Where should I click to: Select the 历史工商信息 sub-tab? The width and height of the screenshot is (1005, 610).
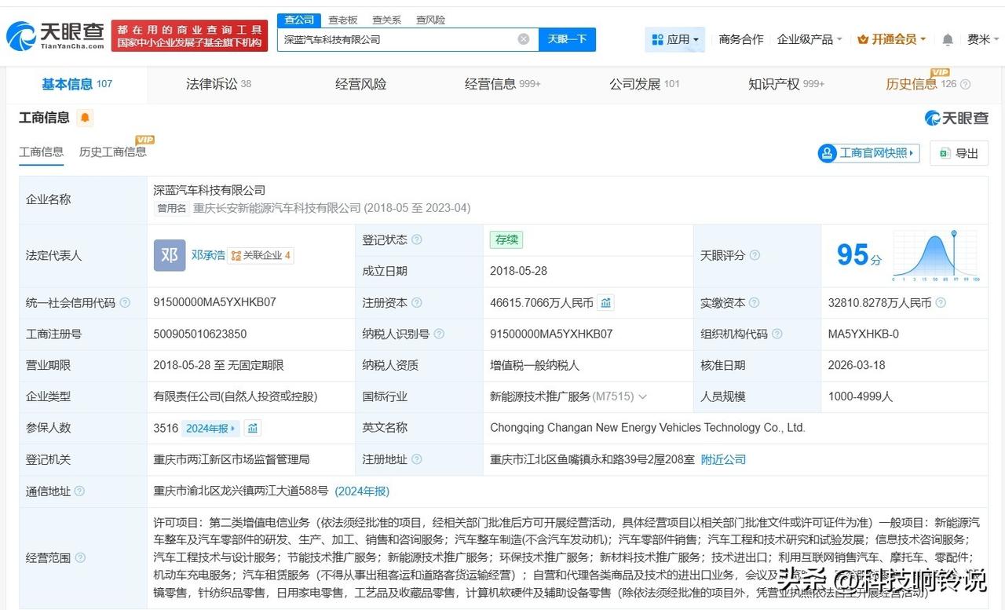113,152
